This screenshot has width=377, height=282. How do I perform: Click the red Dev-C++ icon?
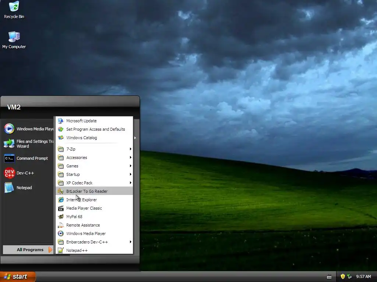coord(9,173)
